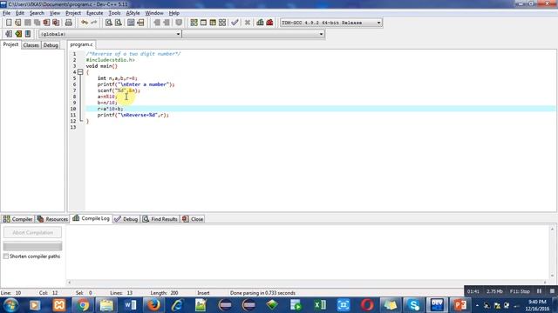558x313 pixels.
Task: Click the printf Reverse line in the editor
Action: [x=133, y=115]
